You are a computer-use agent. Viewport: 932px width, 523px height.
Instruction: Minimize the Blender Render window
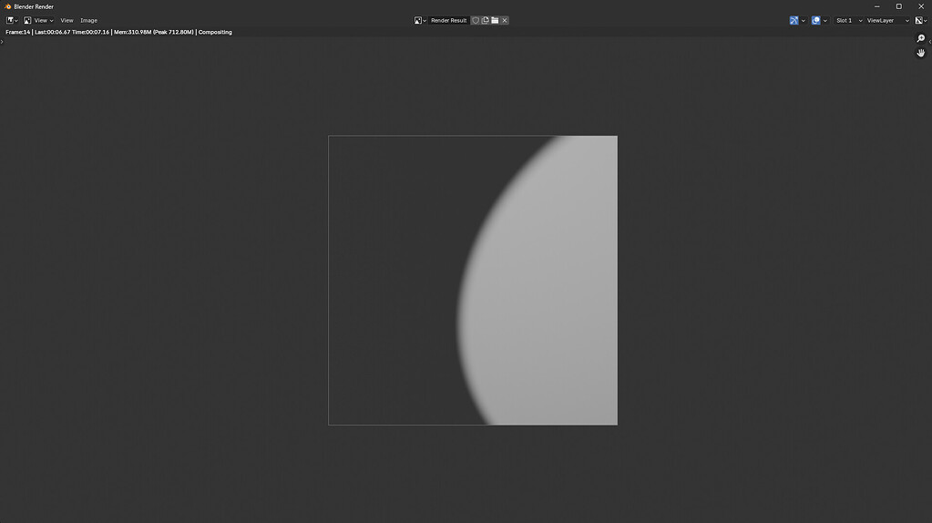876,6
